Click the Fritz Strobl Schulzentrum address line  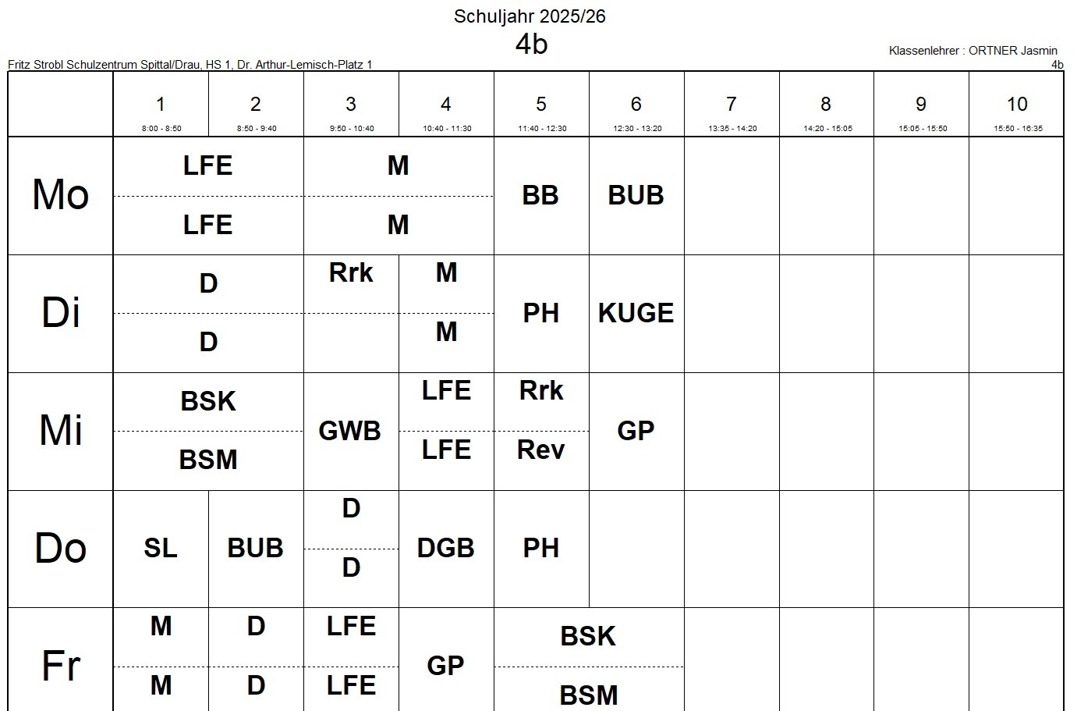tap(190, 65)
